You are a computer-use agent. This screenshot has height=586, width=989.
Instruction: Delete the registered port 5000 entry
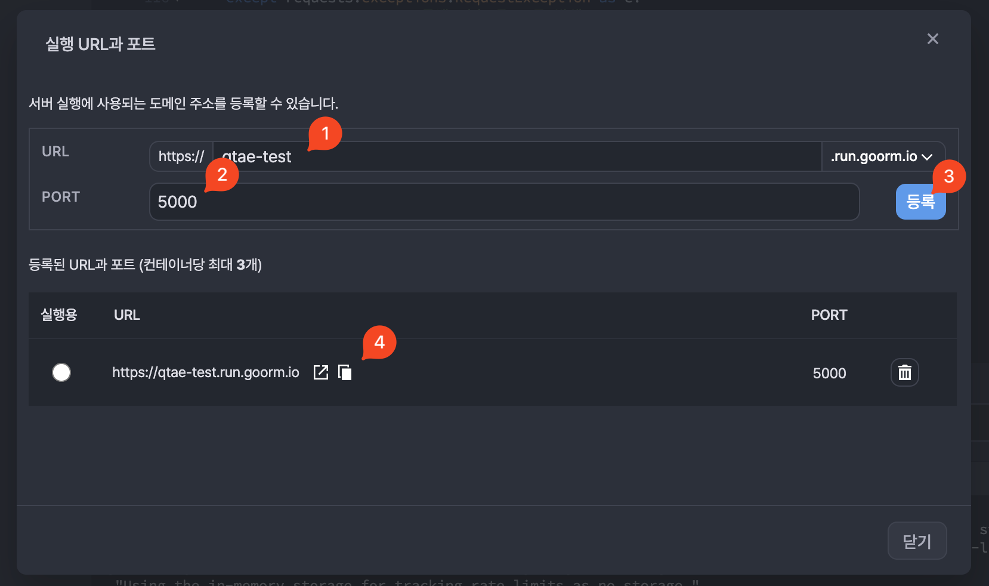click(904, 373)
